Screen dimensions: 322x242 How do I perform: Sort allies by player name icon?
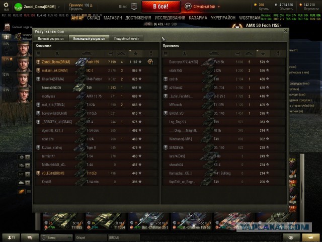pos(57,54)
